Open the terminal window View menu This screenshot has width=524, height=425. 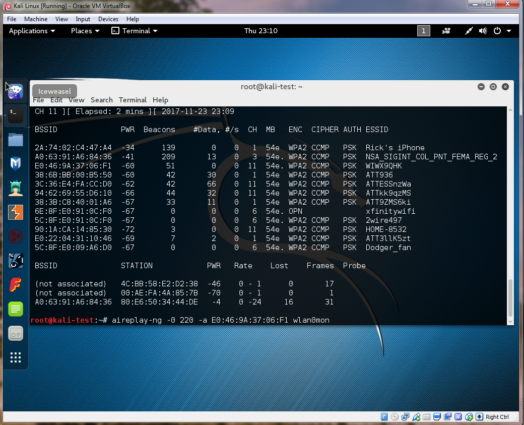[76, 100]
